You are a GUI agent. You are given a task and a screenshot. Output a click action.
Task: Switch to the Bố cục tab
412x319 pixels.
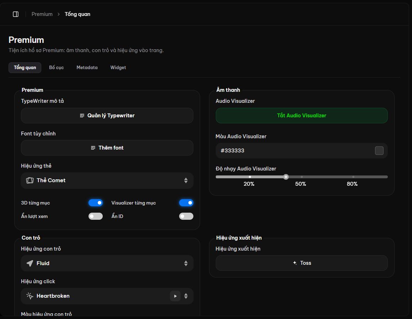click(x=57, y=68)
